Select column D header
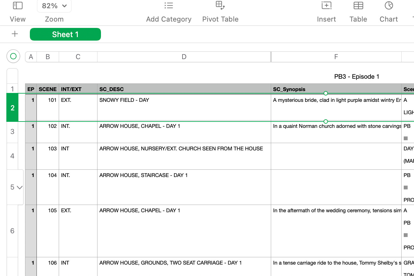This screenshot has height=276, width=414. click(x=184, y=57)
